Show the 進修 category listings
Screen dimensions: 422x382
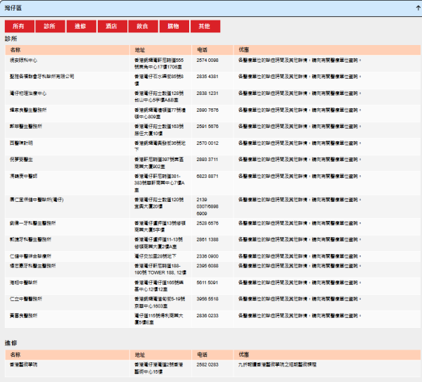tap(80, 26)
